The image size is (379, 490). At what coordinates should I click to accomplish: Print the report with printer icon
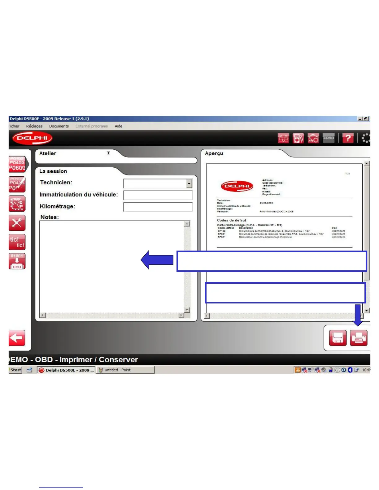click(x=359, y=338)
